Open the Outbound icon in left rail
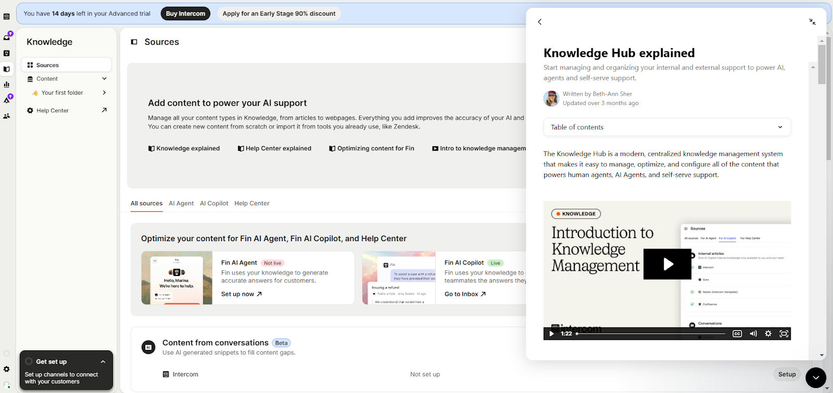 (7, 100)
